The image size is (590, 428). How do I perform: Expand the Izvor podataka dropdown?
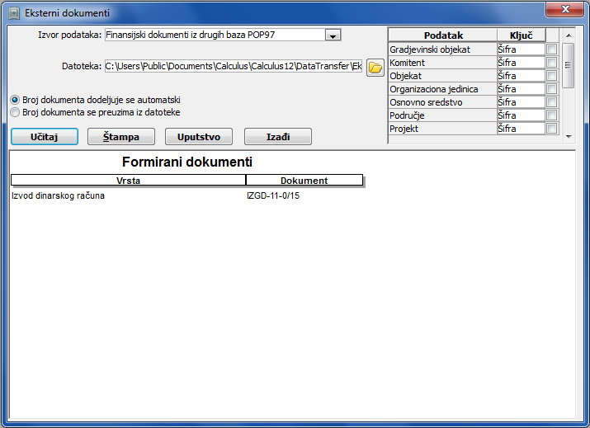tap(333, 35)
